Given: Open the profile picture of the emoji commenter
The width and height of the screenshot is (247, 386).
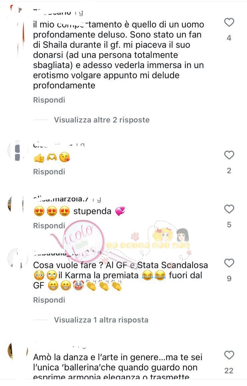Looking at the screenshot, I should point(17,151).
